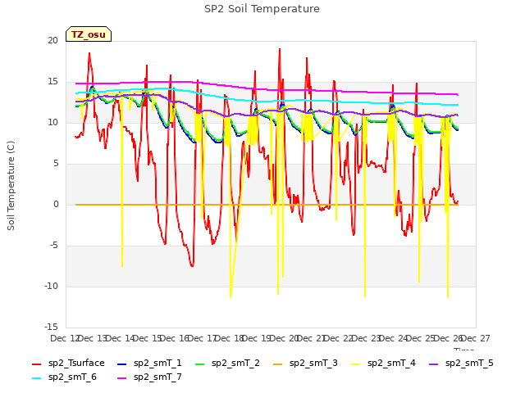Click the y-axis tick label -10
The height and width of the screenshot is (393, 525).
51,286
